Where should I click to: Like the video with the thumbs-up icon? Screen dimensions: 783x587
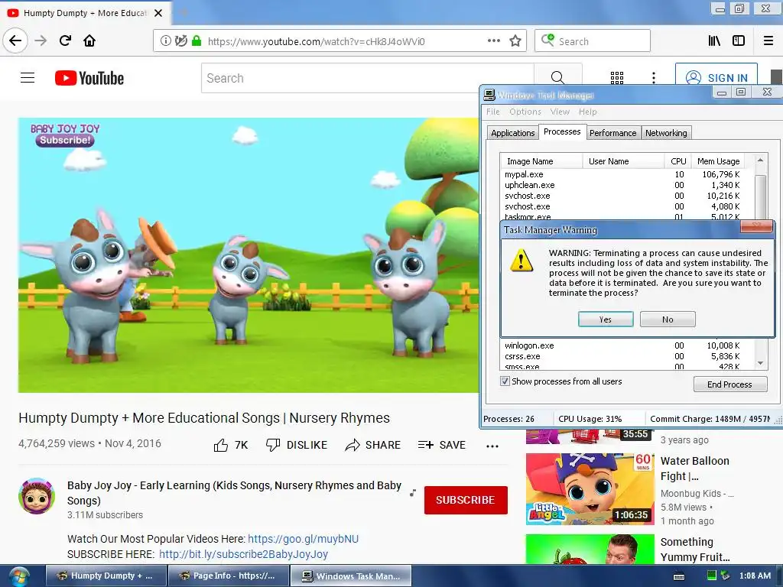(221, 445)
